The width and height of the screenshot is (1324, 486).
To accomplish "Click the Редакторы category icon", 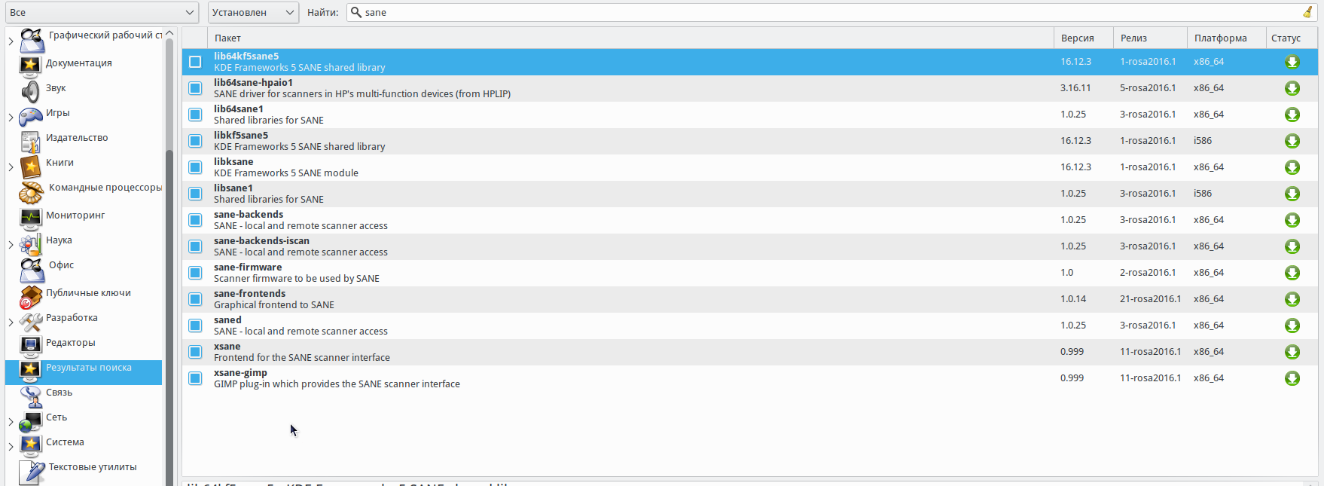I will coord(30,346).
